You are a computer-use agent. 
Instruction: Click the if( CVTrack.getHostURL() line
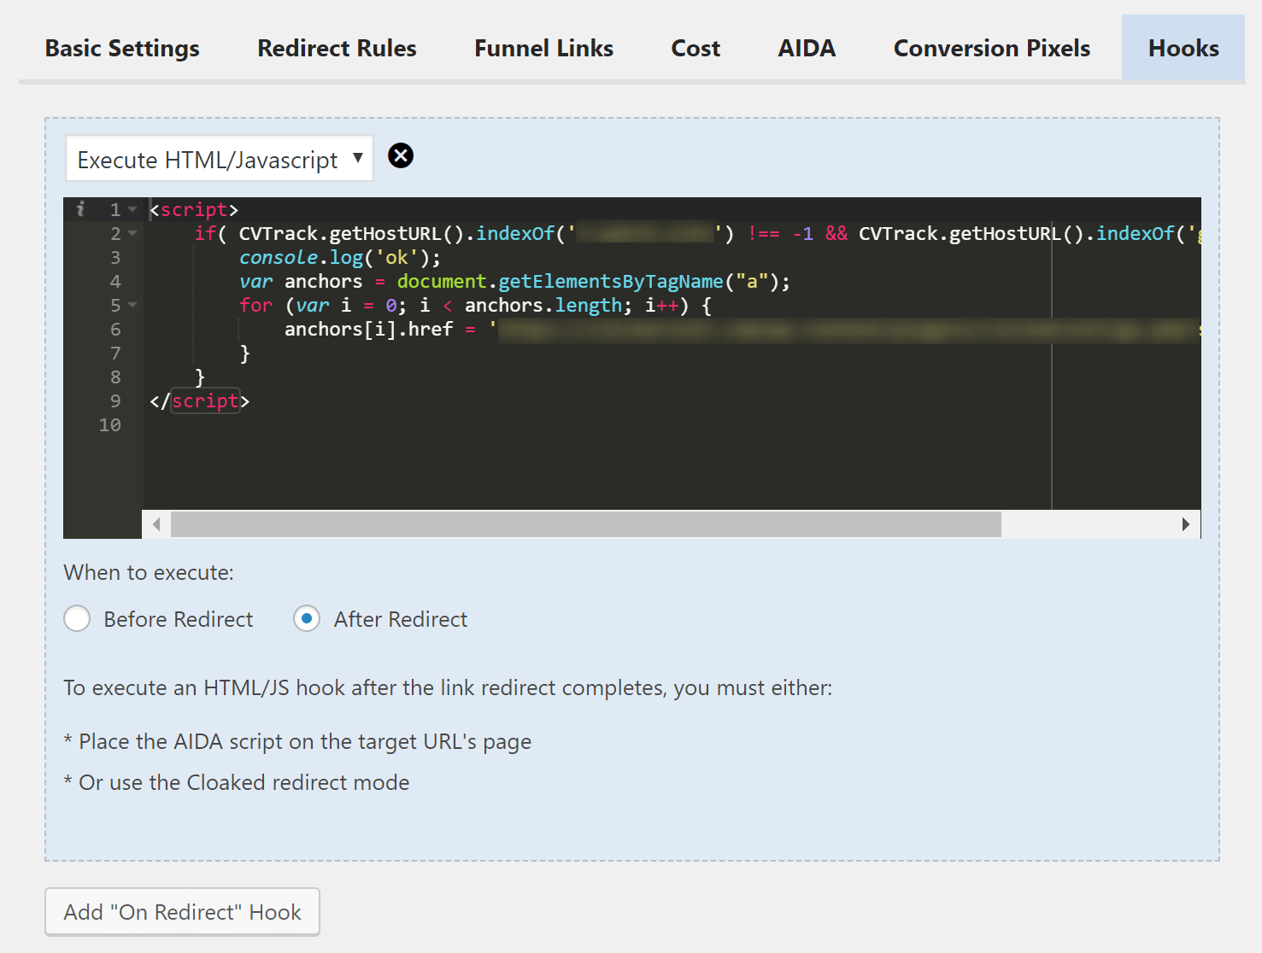[x=696, y=233]
